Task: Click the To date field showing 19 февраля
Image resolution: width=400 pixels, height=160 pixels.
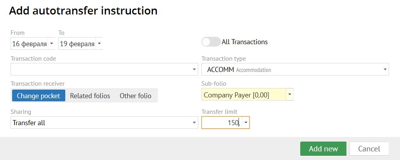Action: coord(77,44)
